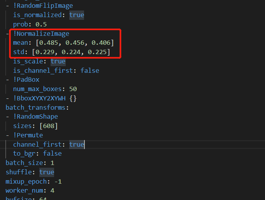Click the sizes value [608]
This screenshot has width=265, height=200.
pos(49,126)
